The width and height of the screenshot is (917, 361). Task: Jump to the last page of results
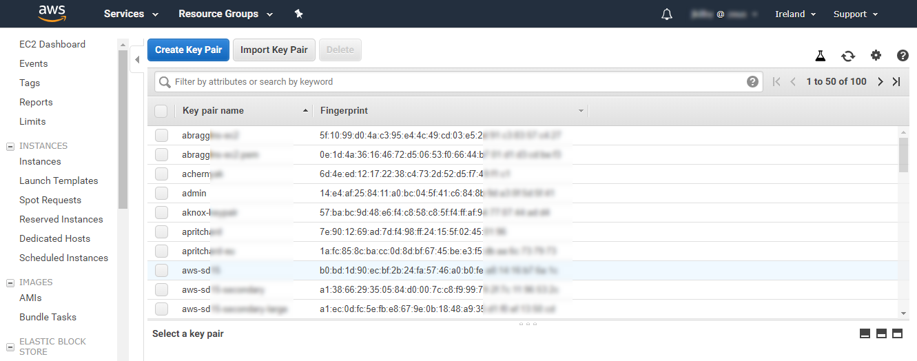[x=896, y=81]
